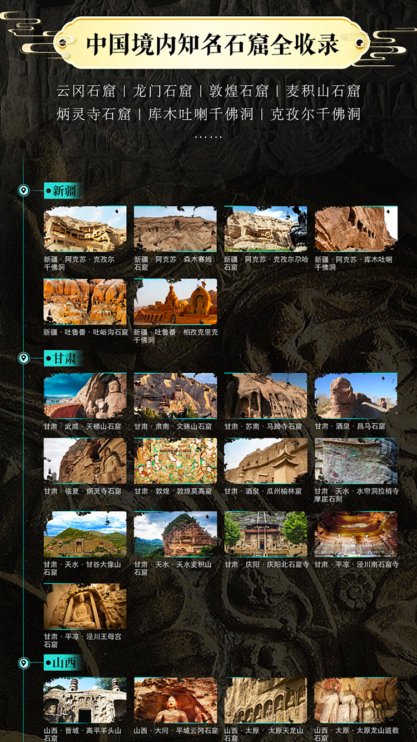
Task: Select the 新疆 section label
Action: 64,191
